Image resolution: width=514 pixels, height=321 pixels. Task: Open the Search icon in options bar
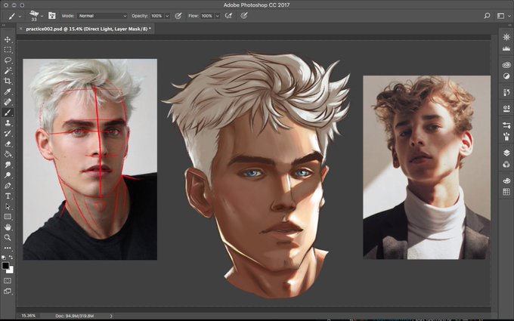click(x=487, y=16)
